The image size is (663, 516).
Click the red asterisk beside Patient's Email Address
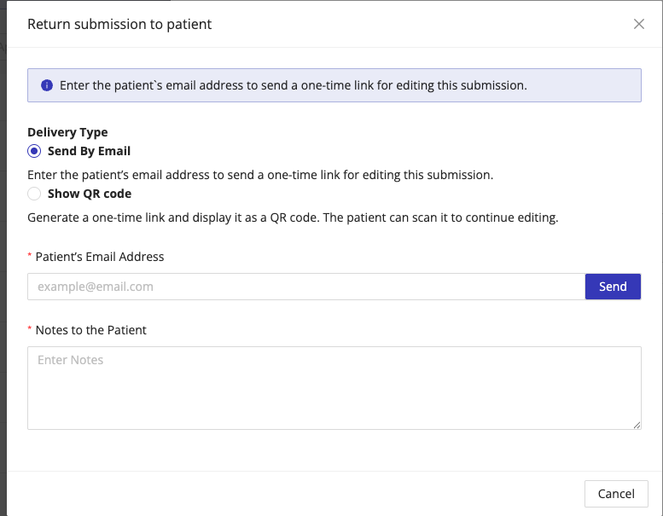click(30, 257)
